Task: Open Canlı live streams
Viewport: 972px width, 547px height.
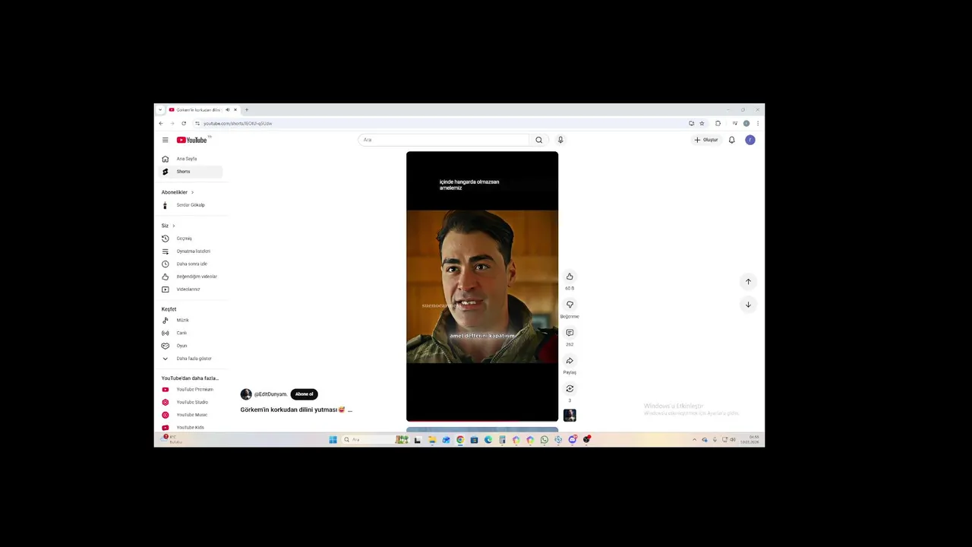Action: click(191, 333)
